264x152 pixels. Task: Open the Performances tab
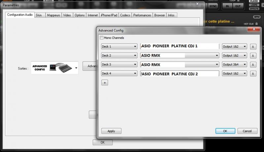tap(142, 15)
